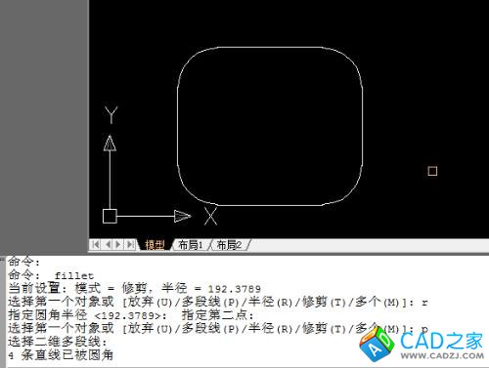Jump to first layout tab arrow

(x=96, y=244)
